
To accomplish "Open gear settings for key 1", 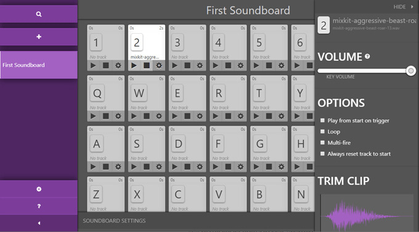I will coord(118,65).
